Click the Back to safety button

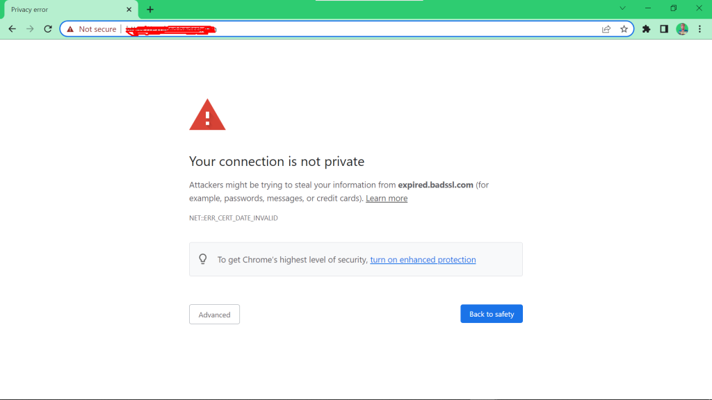(491, 314)
